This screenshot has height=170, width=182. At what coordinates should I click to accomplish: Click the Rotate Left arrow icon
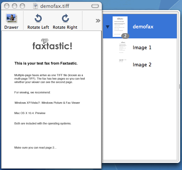coord(38,18)
